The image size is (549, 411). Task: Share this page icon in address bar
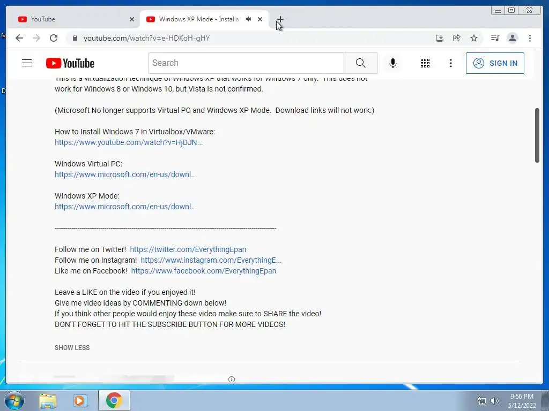(x=457, y=38)
